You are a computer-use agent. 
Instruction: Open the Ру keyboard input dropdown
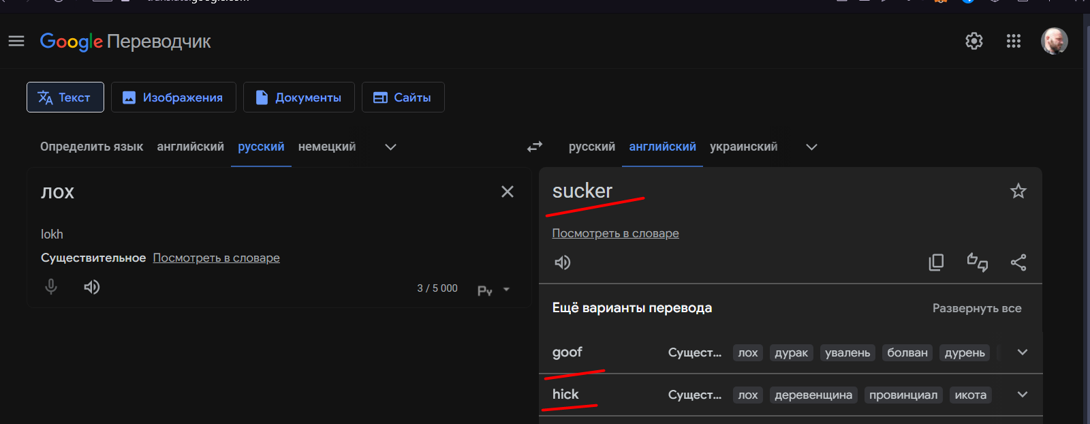506,290
